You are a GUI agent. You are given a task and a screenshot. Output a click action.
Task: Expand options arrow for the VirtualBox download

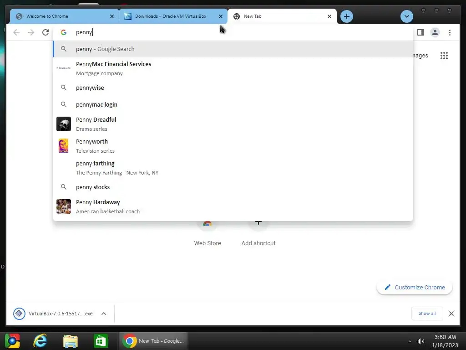104,314
